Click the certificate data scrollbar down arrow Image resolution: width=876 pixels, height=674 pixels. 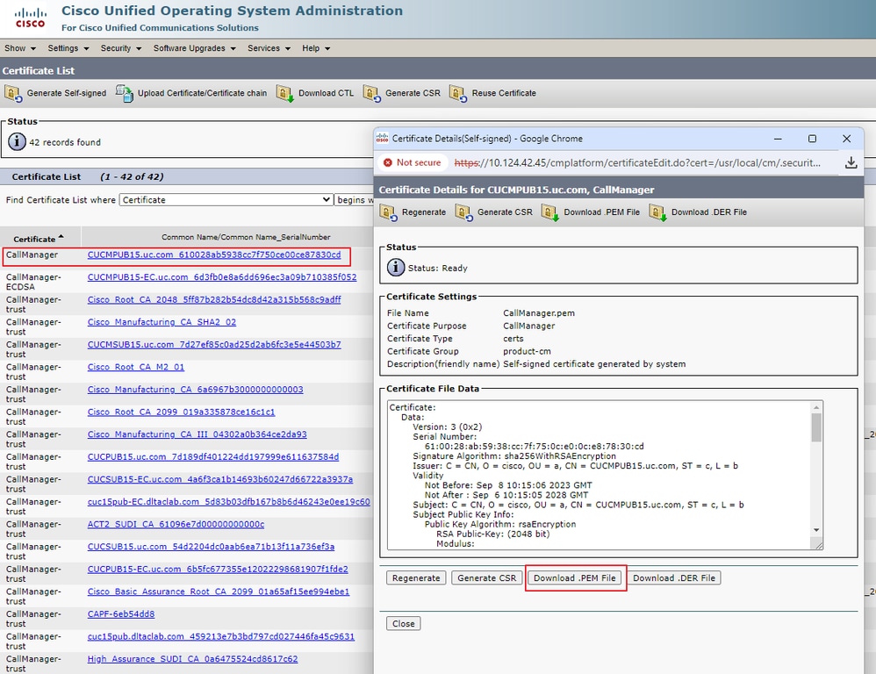(816, 530)
